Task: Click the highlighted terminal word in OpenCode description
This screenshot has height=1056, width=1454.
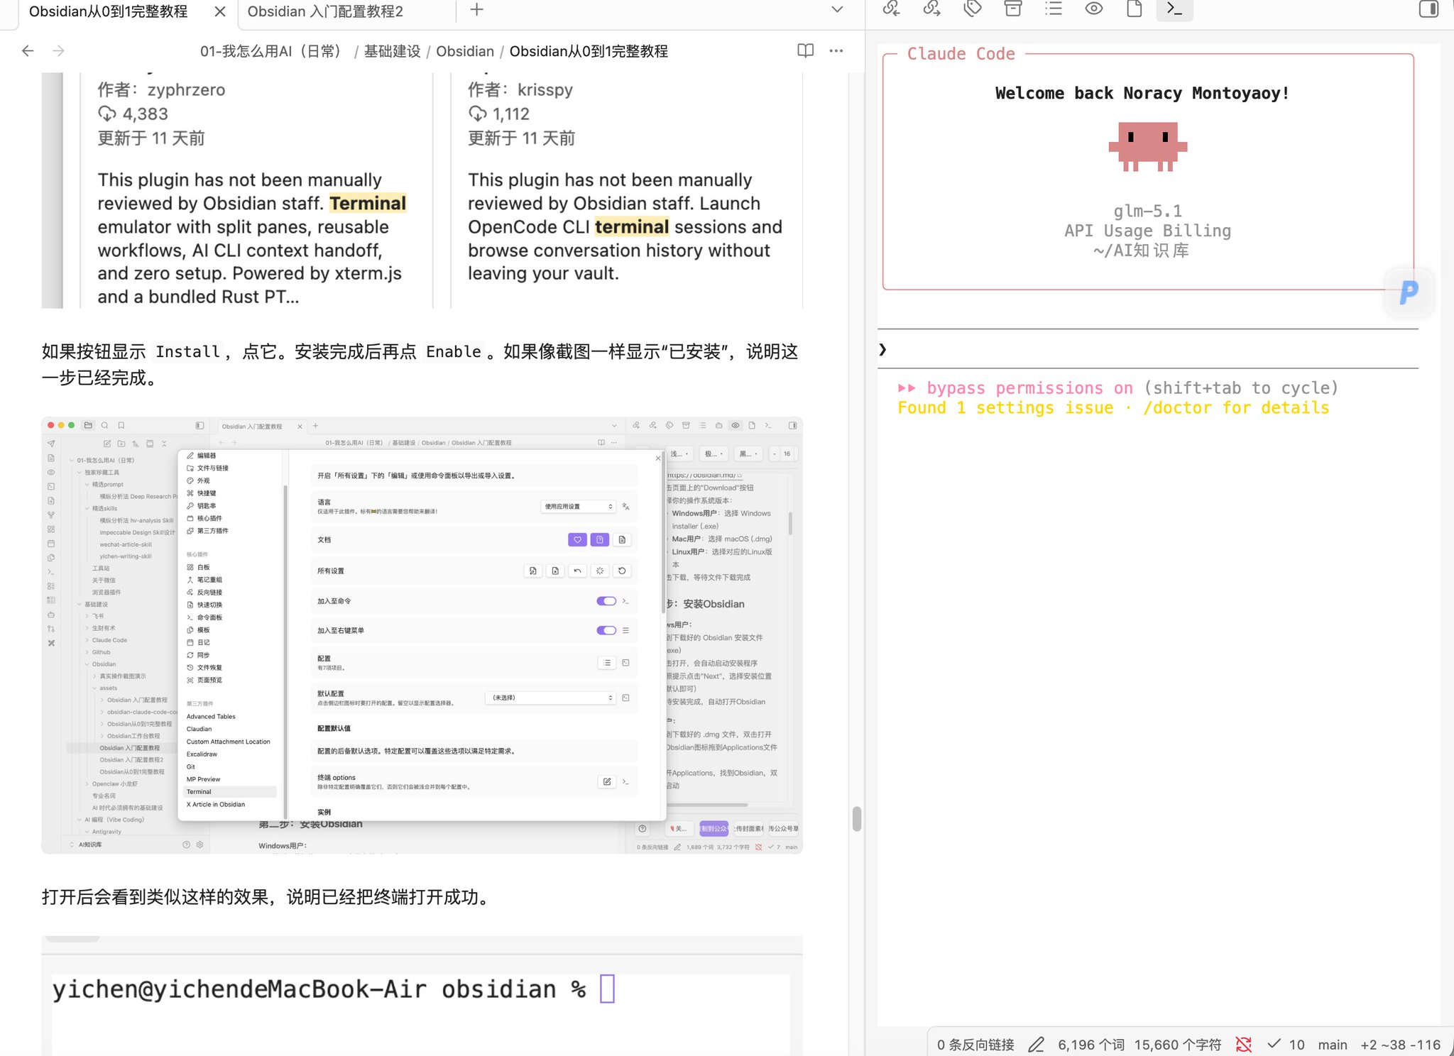Action: pyautogui.click(x=632, y=227)
